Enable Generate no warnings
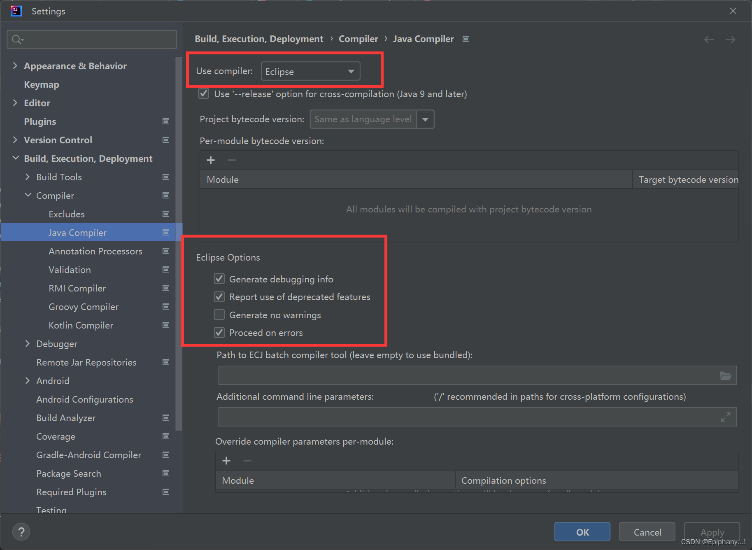 (219, 315)
